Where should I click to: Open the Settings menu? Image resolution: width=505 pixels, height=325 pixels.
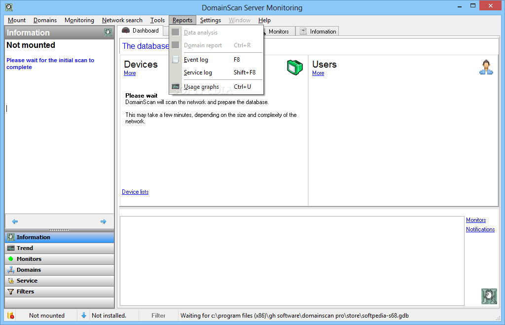tap(210, 20)
